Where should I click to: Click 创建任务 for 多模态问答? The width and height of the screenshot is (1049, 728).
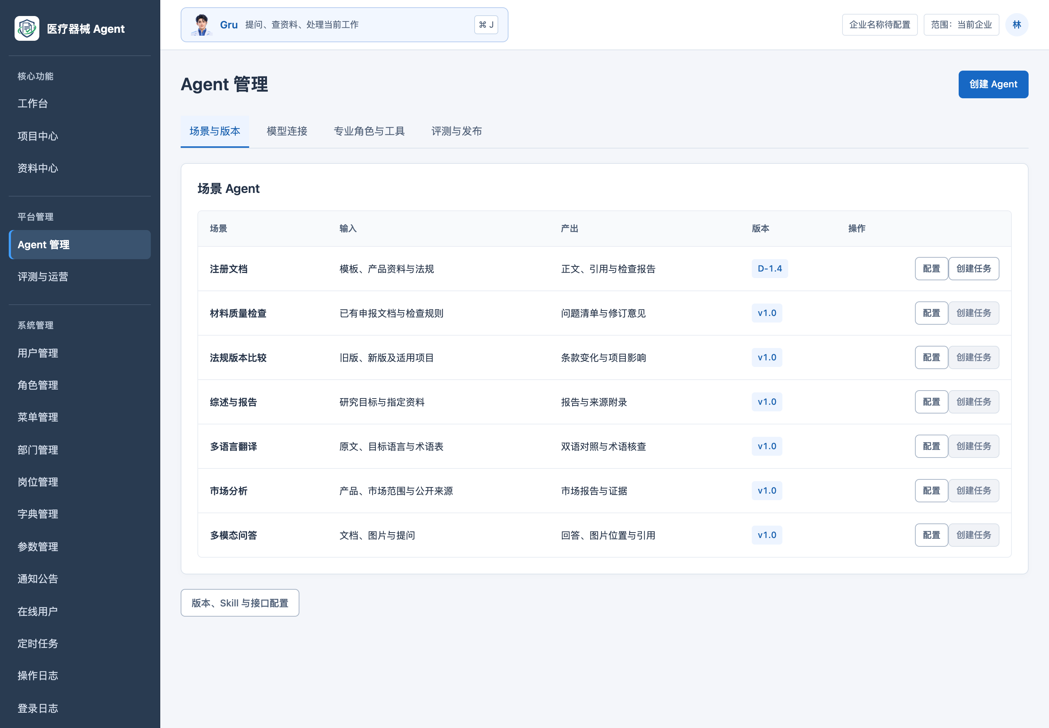[x=973, y=535]
